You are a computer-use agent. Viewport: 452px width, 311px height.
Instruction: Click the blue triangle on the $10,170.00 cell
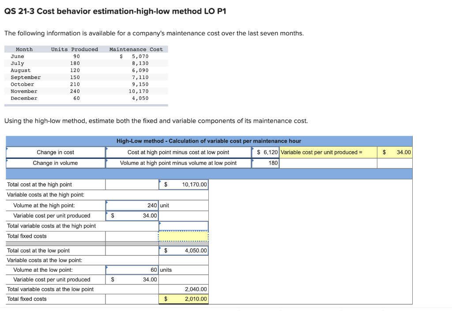coord(161,182)
